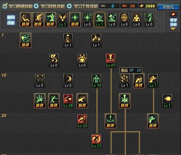Toggle the 学习普通技能 checkbox
The image size is (181, 155).
coord(5,6)
